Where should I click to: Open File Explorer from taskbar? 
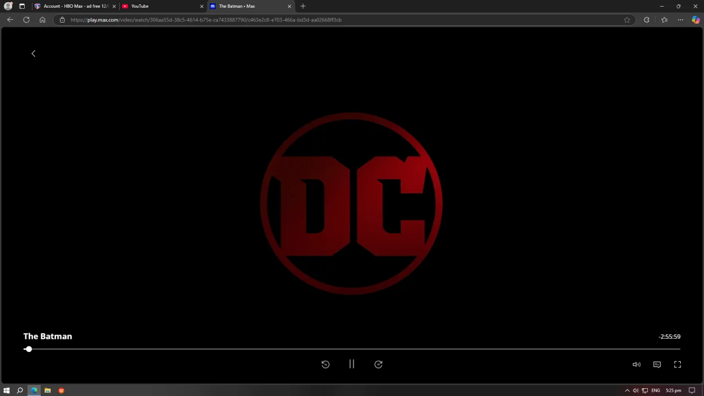pos(47,391)
